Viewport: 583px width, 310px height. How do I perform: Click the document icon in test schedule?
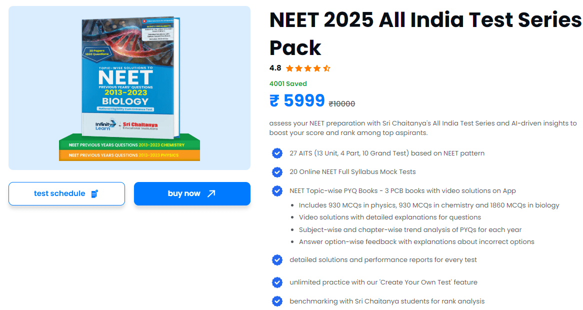[x=95, y=193]
